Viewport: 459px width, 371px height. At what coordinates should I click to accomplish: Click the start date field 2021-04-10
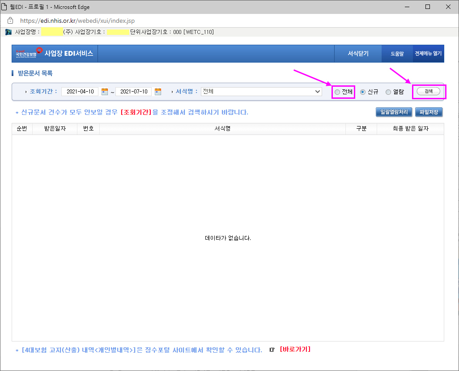[80, 92]
